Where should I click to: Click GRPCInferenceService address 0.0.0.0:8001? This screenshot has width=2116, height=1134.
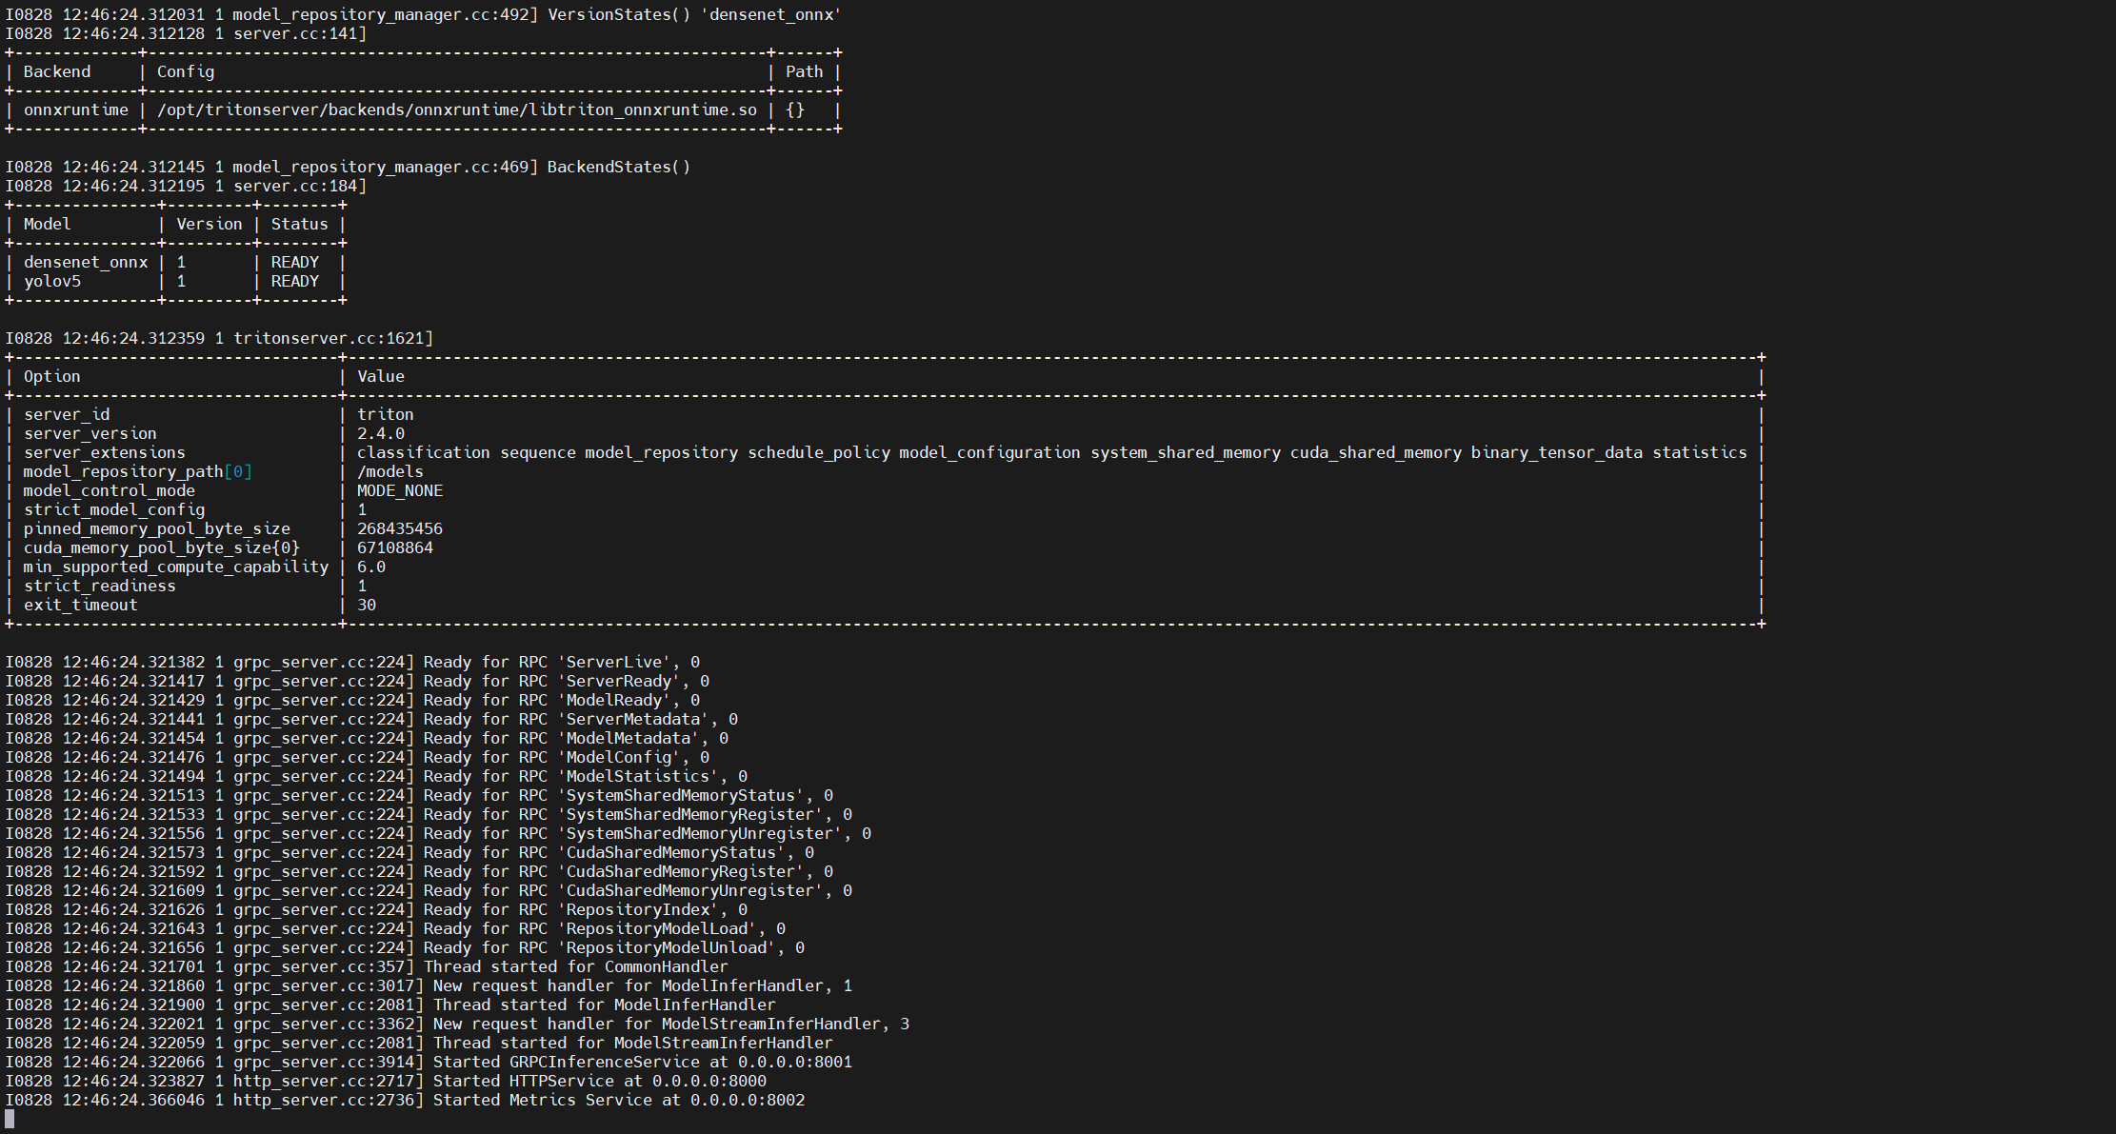point(795,1063)
